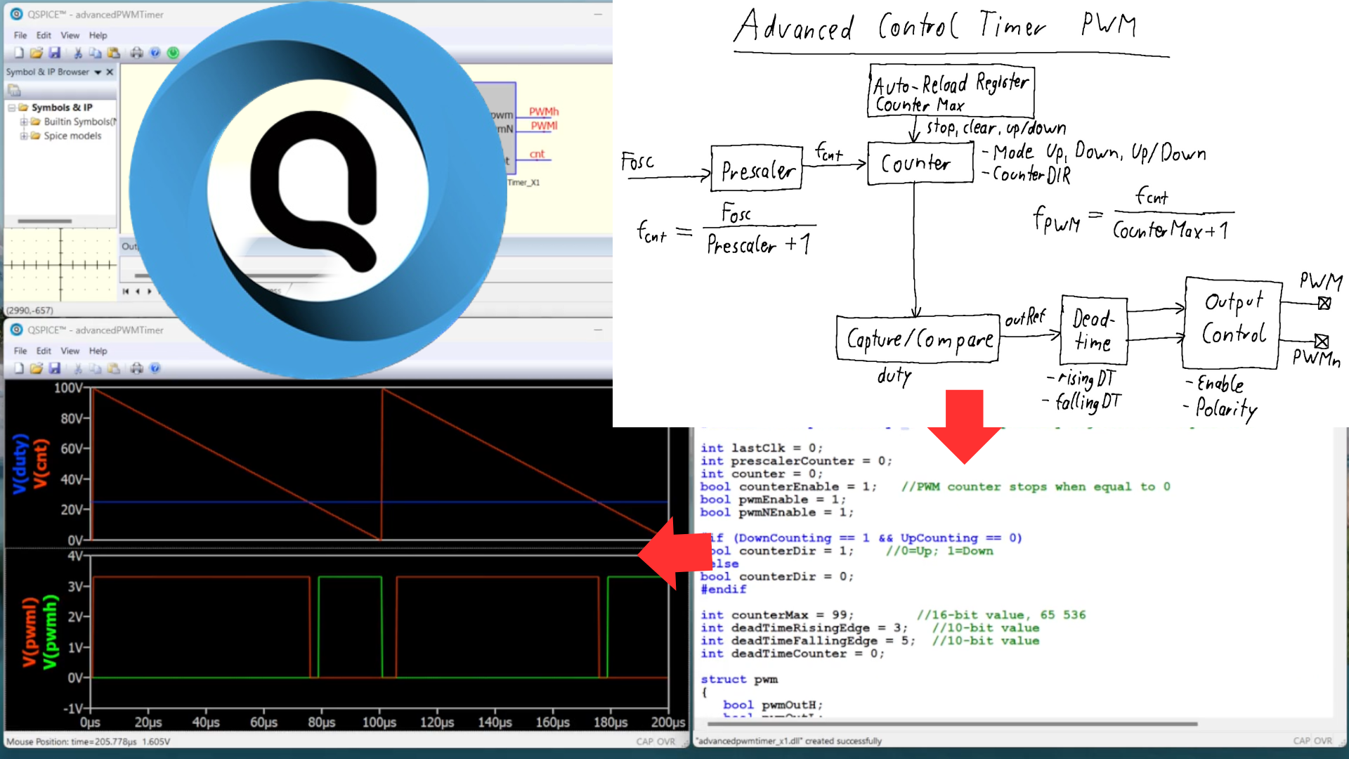Toggle the OVR indicator in the waveform window

(x=664, y=741)
